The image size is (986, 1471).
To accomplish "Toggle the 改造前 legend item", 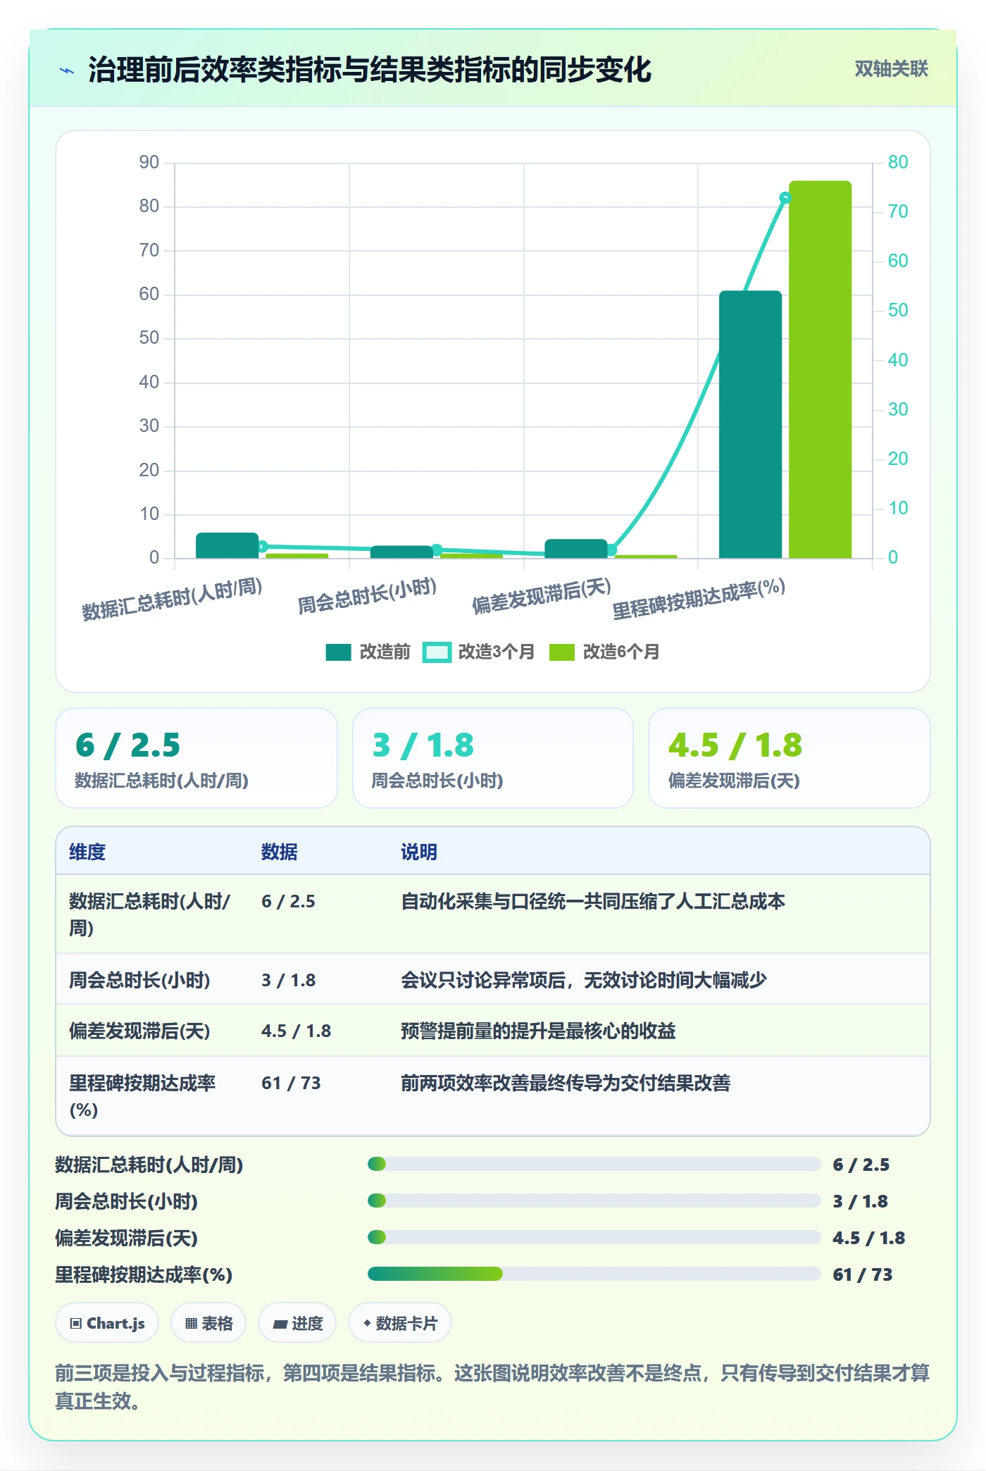I will coord(368,652).
